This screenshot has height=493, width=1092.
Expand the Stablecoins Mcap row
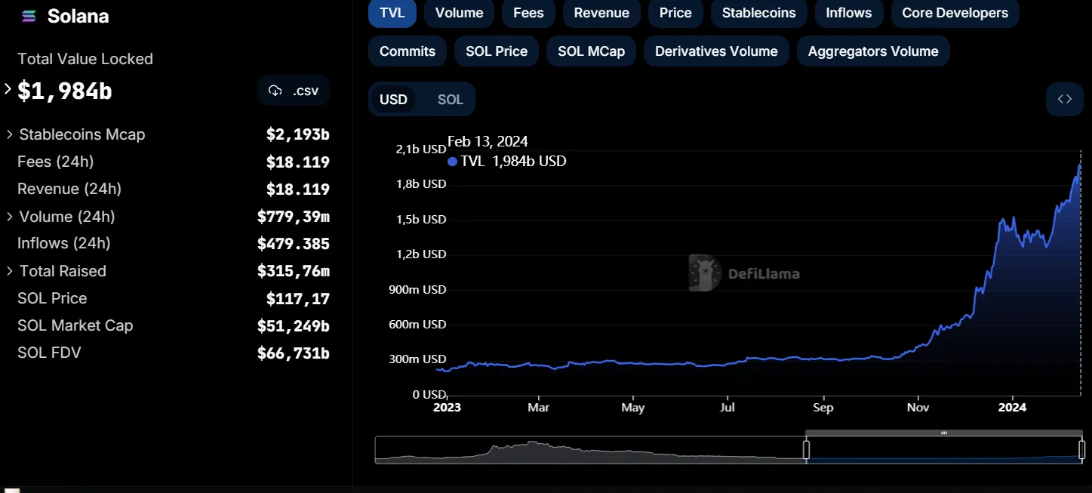point(10,134)
